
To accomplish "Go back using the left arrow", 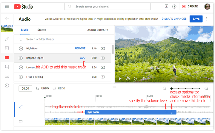I will pyautogui.click(x=7, y=19).
